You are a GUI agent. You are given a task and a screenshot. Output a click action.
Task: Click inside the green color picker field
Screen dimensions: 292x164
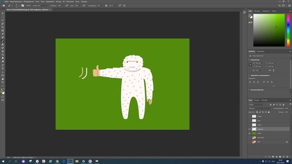(x=269, y=30)
